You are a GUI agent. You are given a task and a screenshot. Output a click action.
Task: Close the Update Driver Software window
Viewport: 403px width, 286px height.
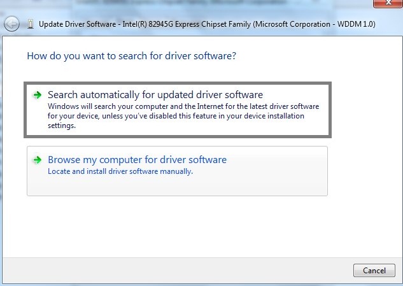388,3
